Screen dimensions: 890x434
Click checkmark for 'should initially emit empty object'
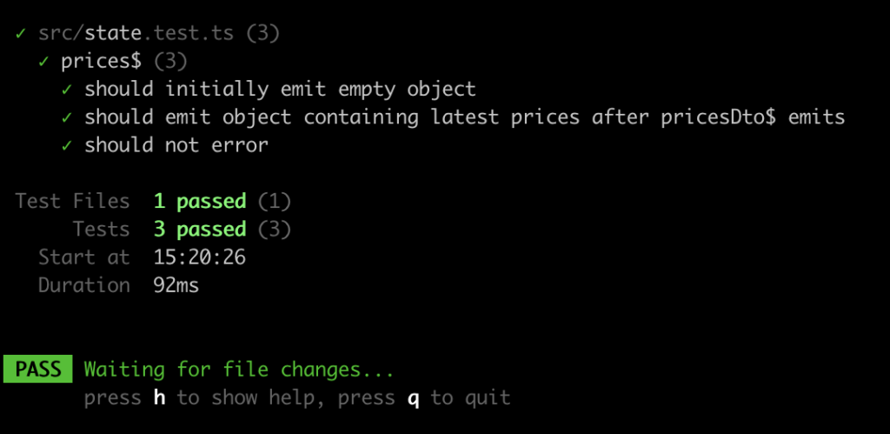(68, 90)
